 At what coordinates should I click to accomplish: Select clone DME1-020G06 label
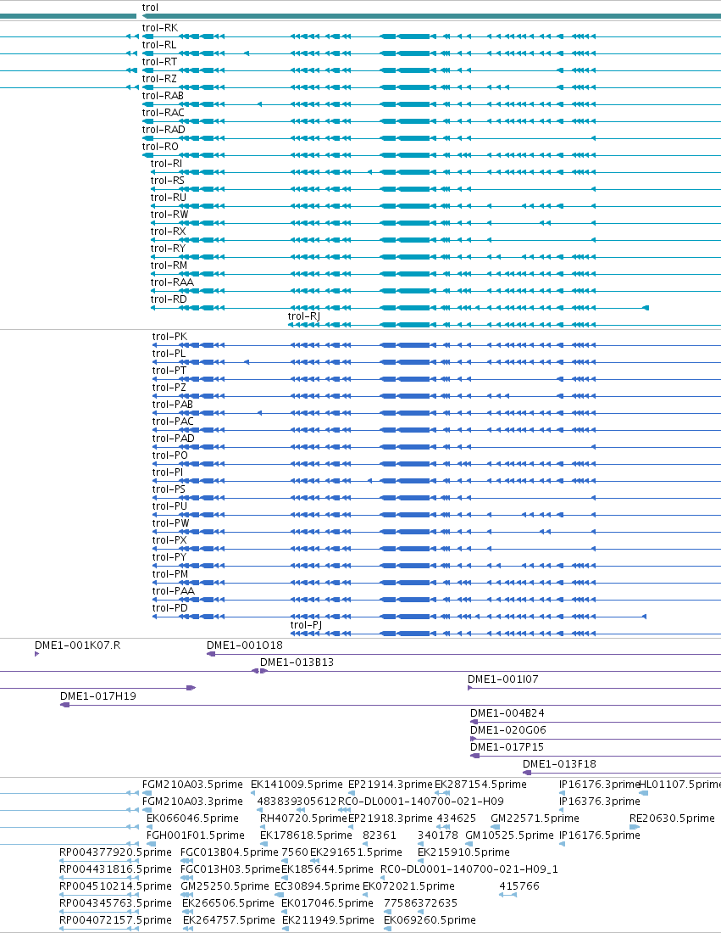point(508,730)
